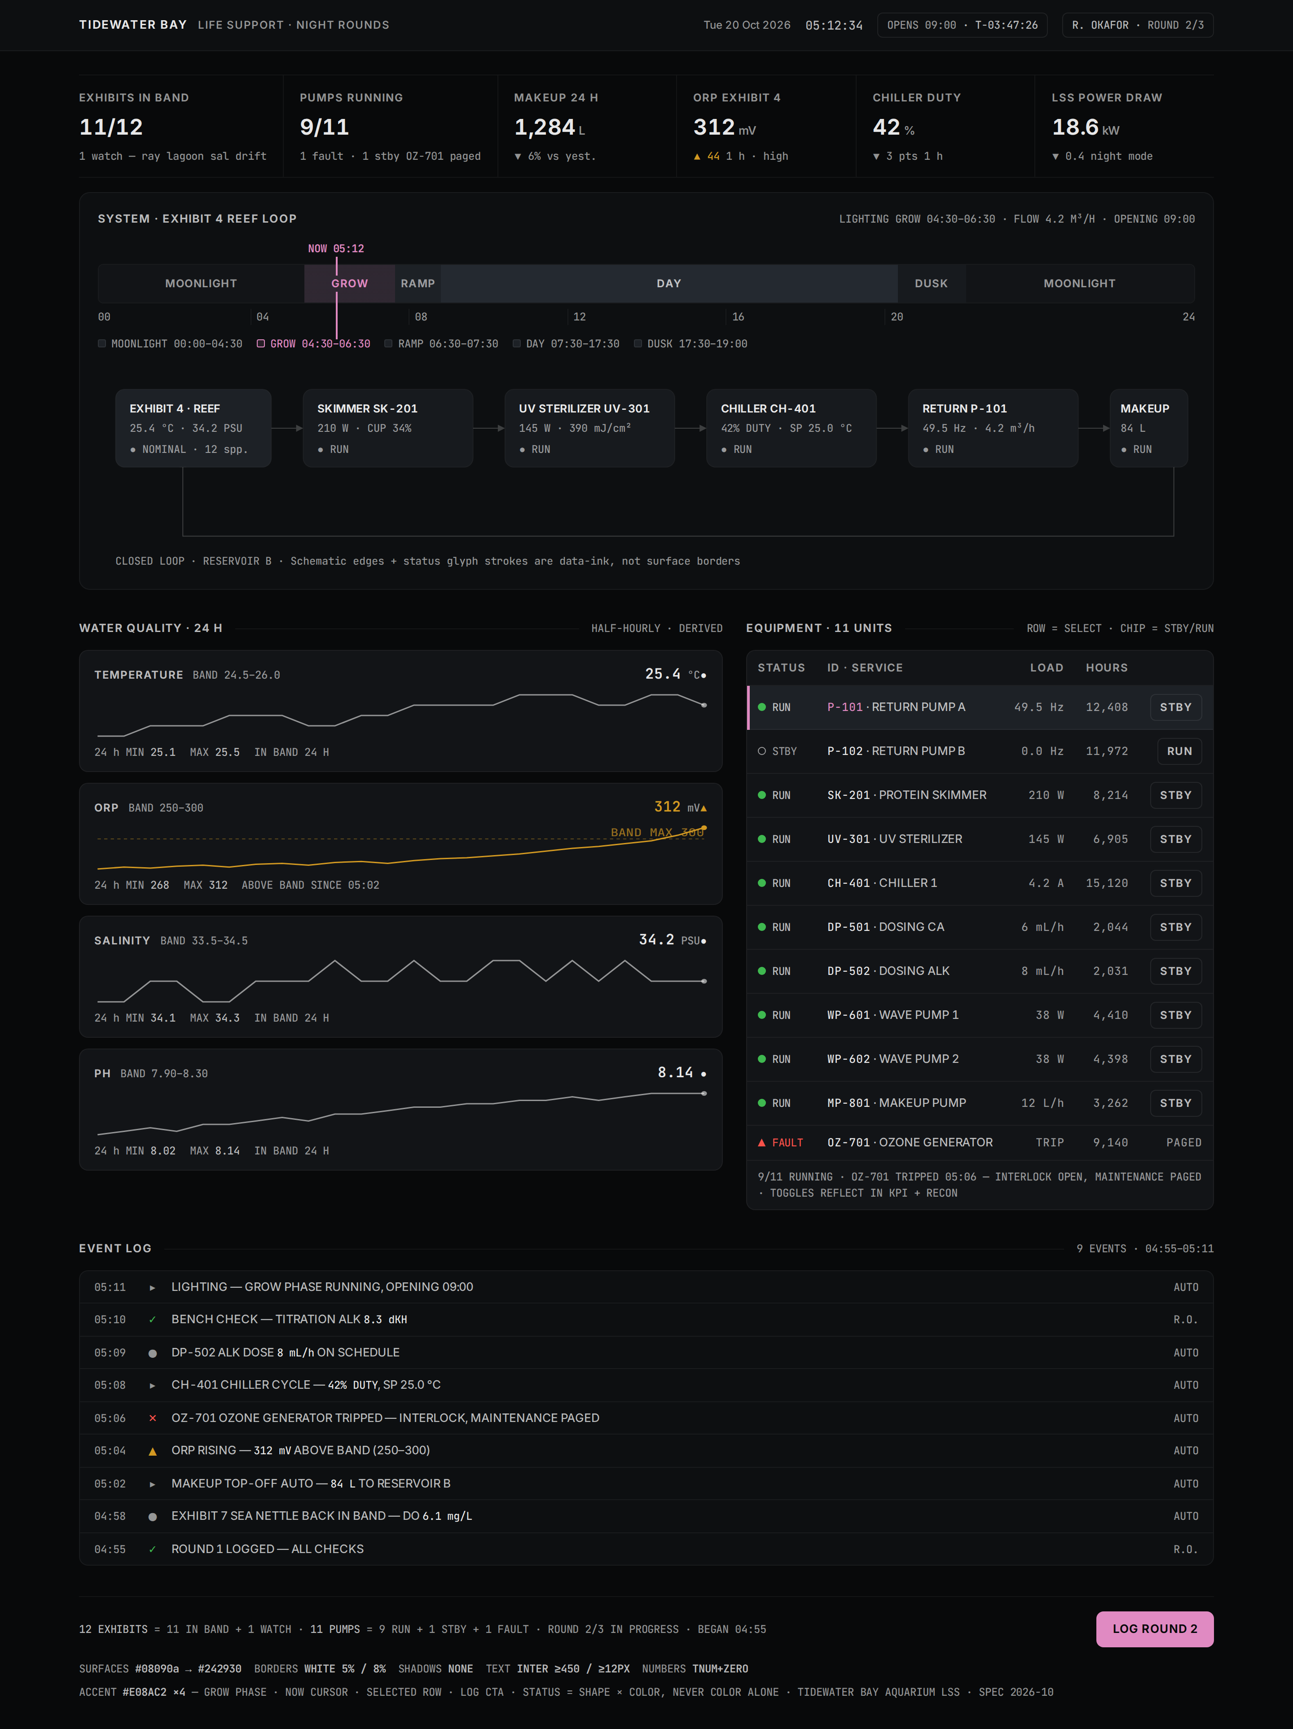
Task: Click the OPENS 09:00 countdown chip
Action: tap(962, 25)
